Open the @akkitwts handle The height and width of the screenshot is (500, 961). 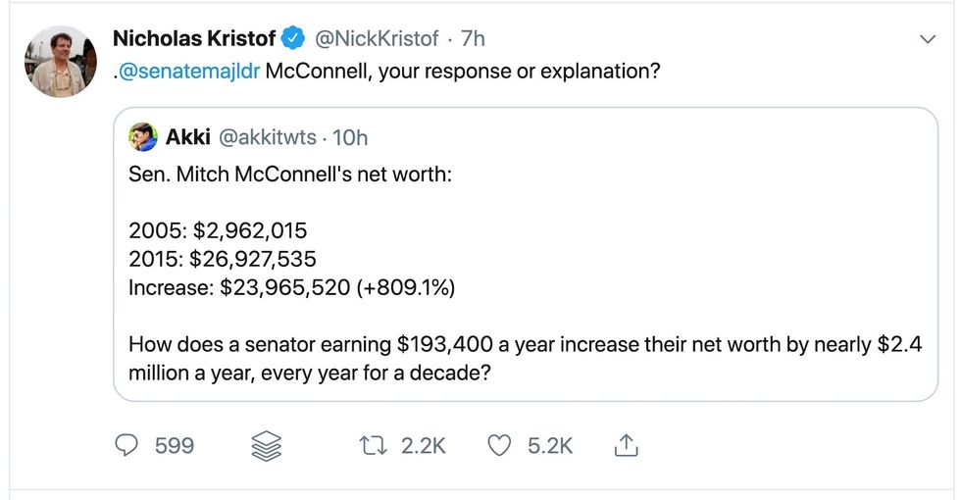(x=264, y=137)
